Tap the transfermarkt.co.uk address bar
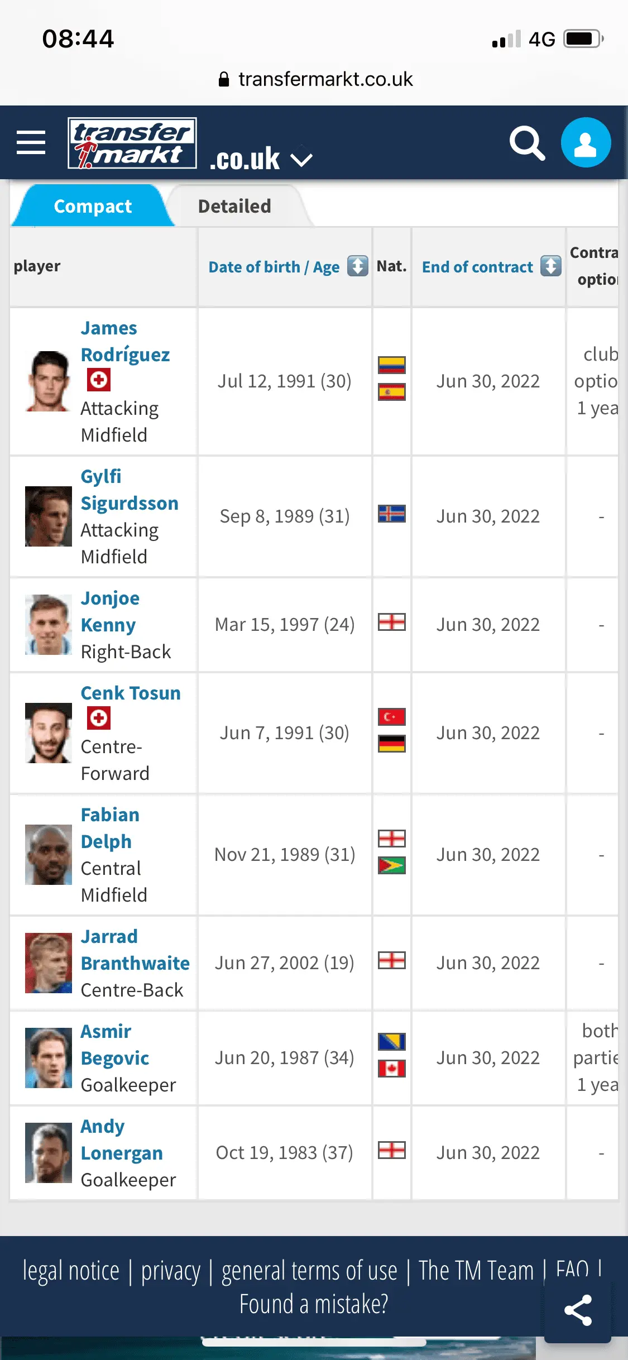 coord(315,79)
